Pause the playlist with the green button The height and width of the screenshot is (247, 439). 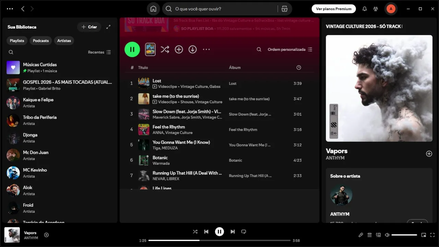tap(132, 49)
